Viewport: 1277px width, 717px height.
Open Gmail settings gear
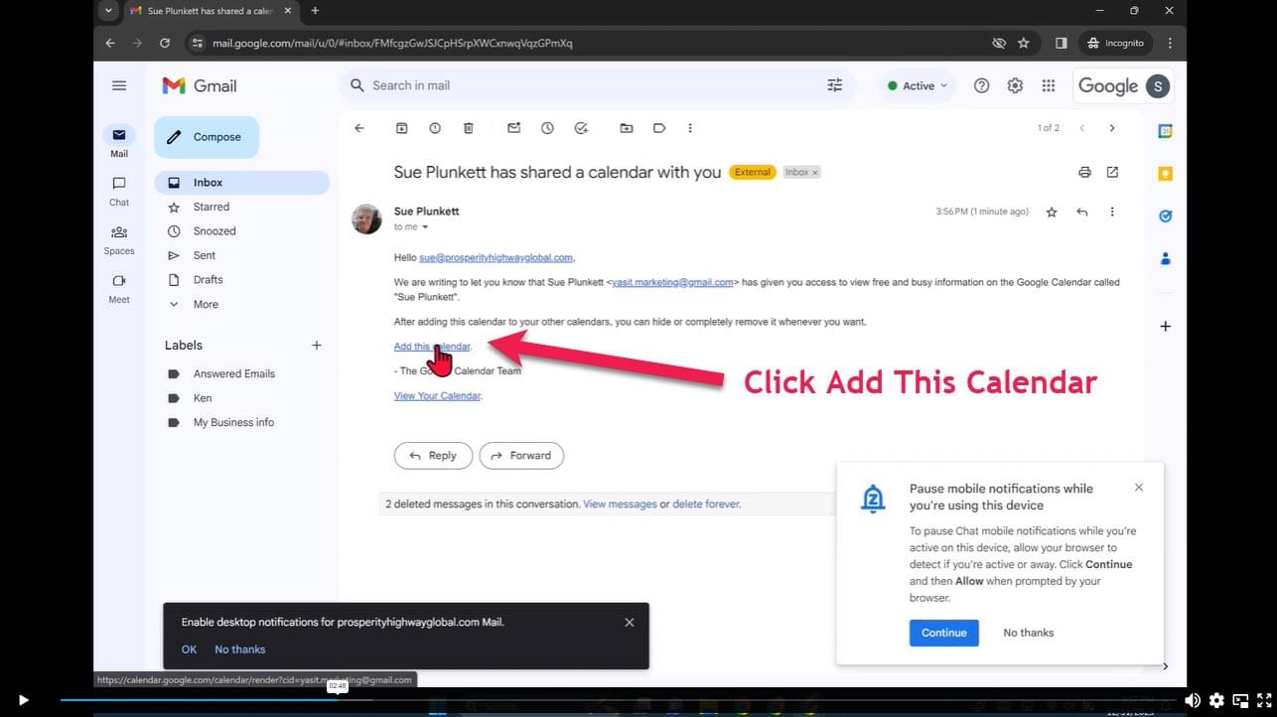point(1015,85)
